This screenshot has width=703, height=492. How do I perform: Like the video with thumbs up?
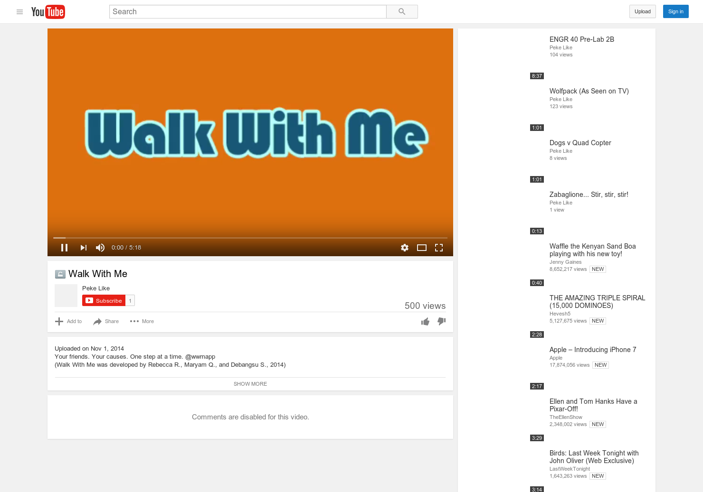click(x=425, y=321)
